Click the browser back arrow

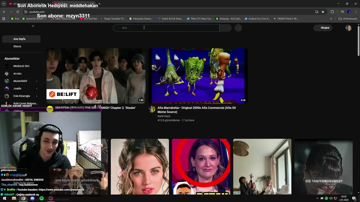(4, 12)
